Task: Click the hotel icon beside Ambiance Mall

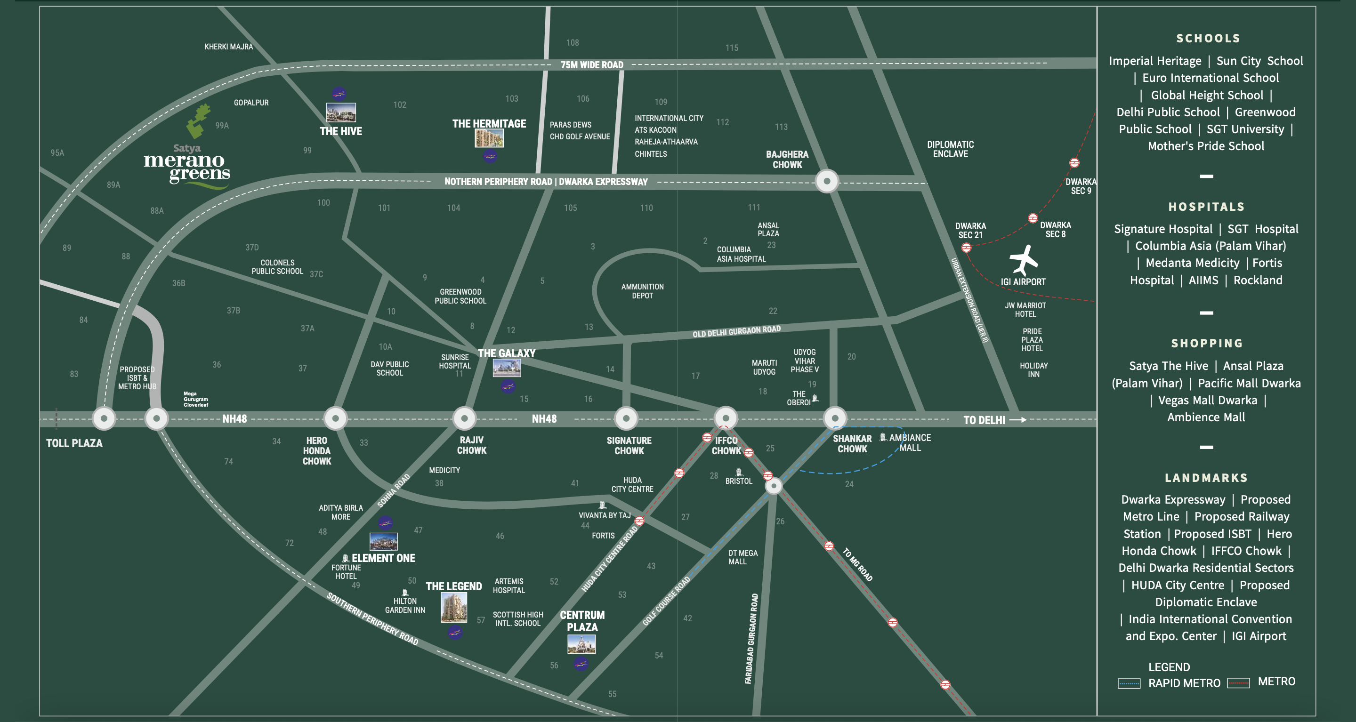Action: pyautogui.click(x=883, y=437)
